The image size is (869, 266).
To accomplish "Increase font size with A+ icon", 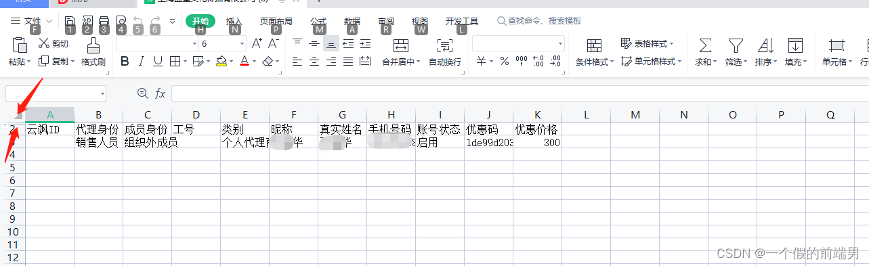I will (x=257, y=43).
